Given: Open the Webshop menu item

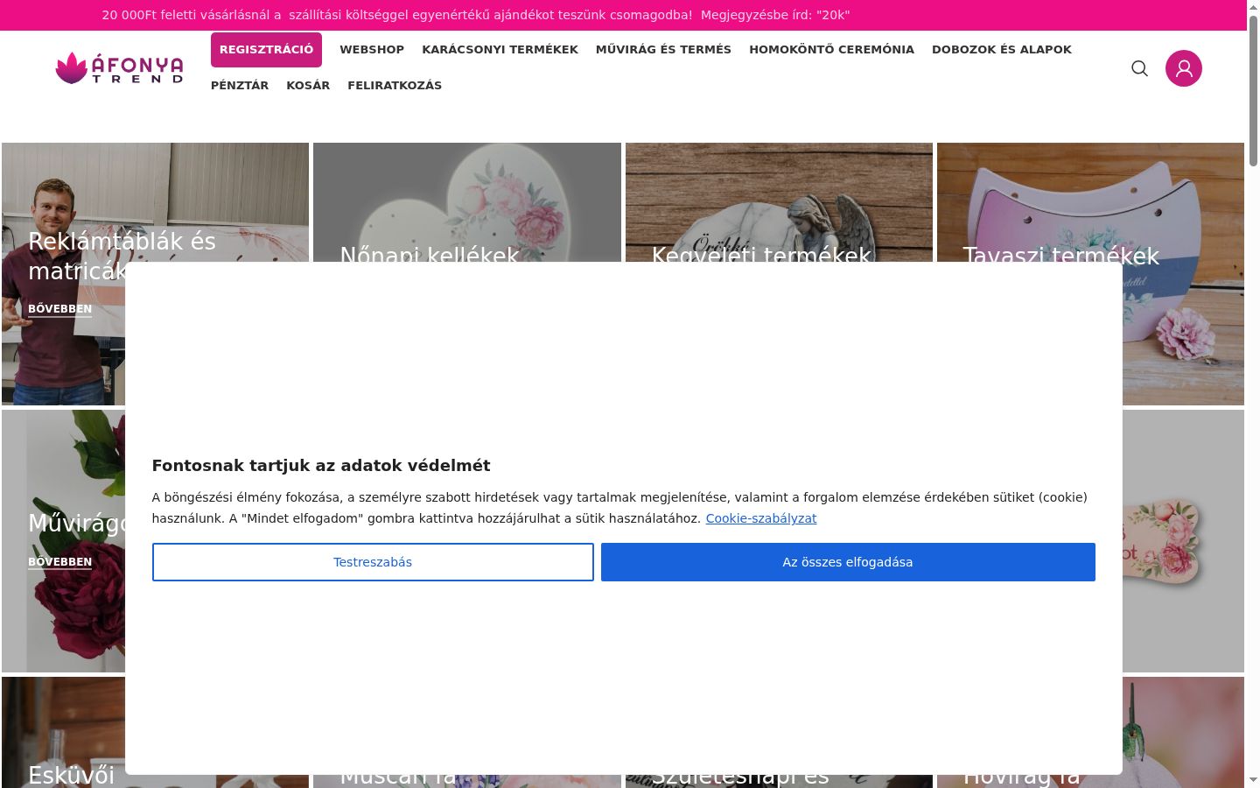Looking at the screenshot, I should pyautogui.click(x=372, y=50).
